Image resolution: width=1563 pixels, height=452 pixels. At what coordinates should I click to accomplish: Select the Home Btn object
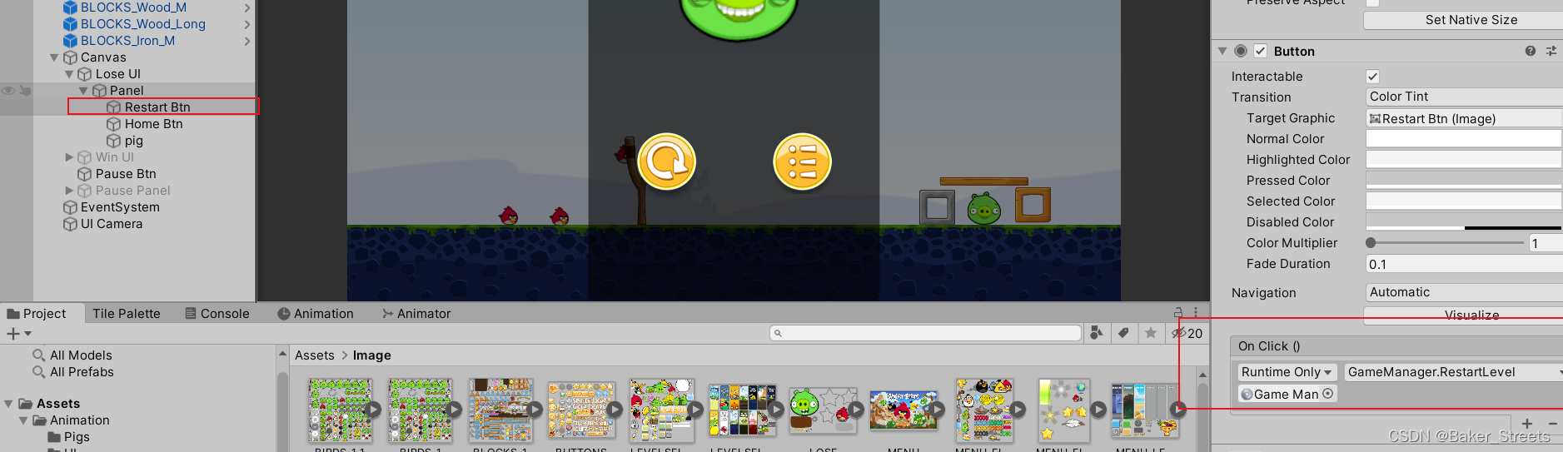[x=145, y=124]
